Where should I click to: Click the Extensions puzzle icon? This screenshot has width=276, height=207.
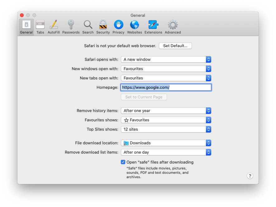(153, 27)
